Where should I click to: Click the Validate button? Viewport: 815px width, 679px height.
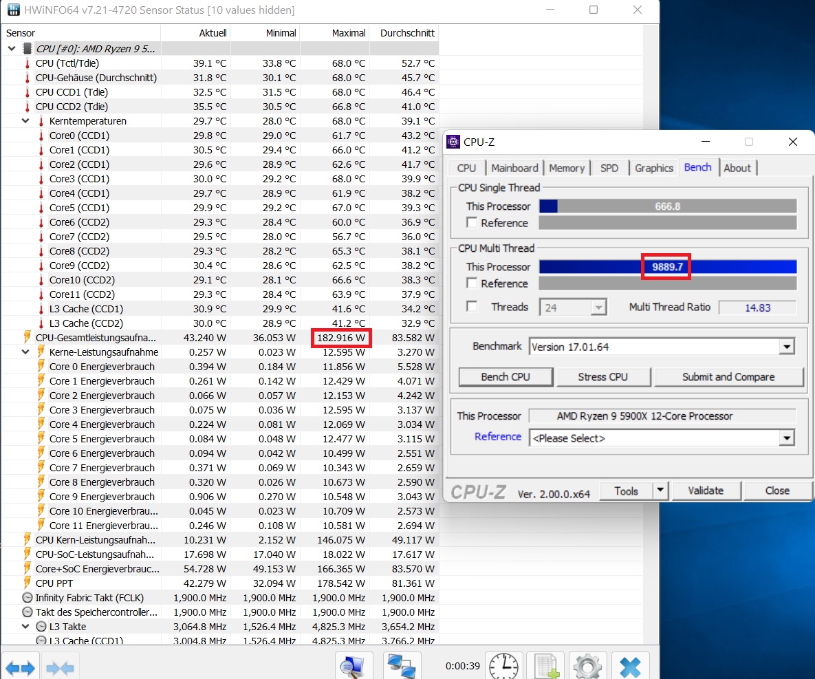[706, 491]
